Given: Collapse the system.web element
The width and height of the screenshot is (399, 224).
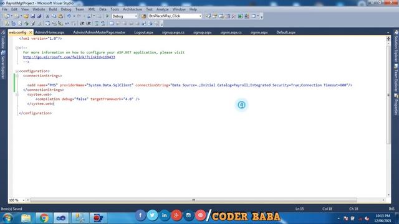Looking at the screenshot, I should 17,95.
